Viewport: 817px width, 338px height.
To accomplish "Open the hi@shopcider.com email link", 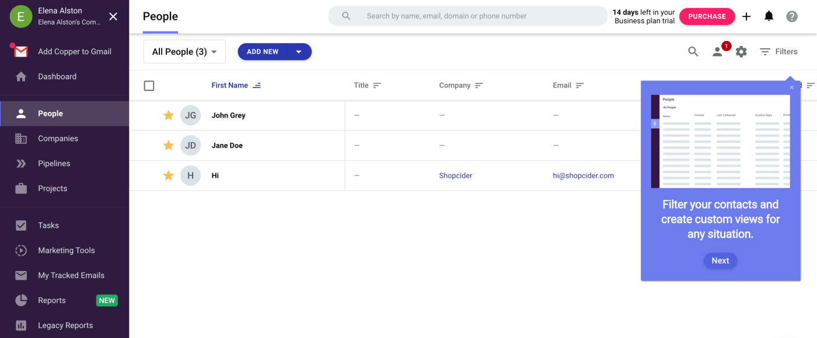I will 583,175.
